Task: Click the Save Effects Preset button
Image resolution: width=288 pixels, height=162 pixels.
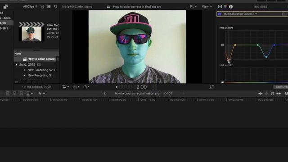Action: pos(281,87)
